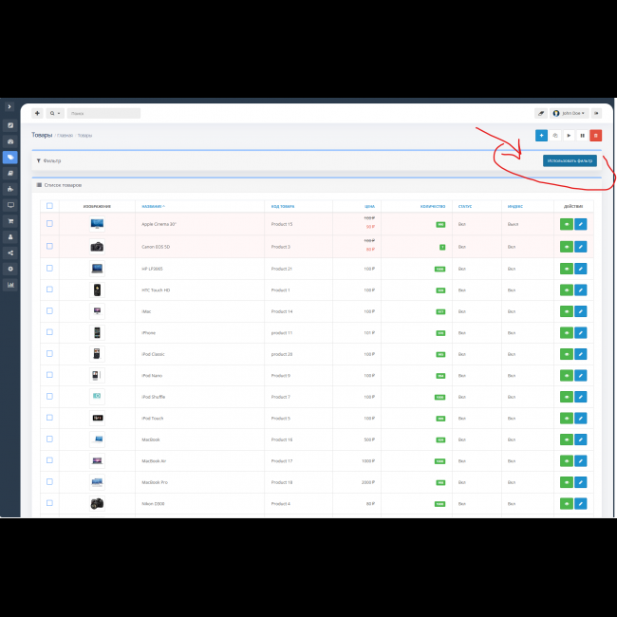Screen dimensions: 617x617
Task: Open the search type dropdown with magnifier
Action: (x=54, y=113)
